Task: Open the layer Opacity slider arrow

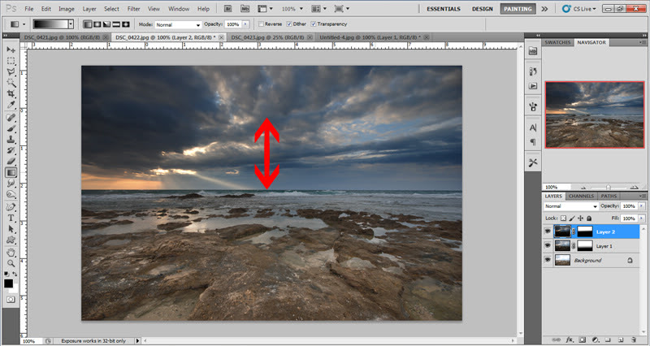Action: pos(642,206)
